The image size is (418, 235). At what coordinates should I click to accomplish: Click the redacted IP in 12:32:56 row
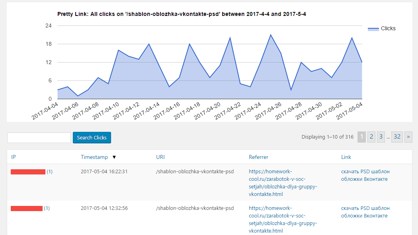[27, 208]
